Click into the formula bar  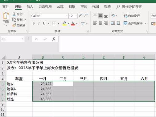pyautogui.click(x=108, y=44)
